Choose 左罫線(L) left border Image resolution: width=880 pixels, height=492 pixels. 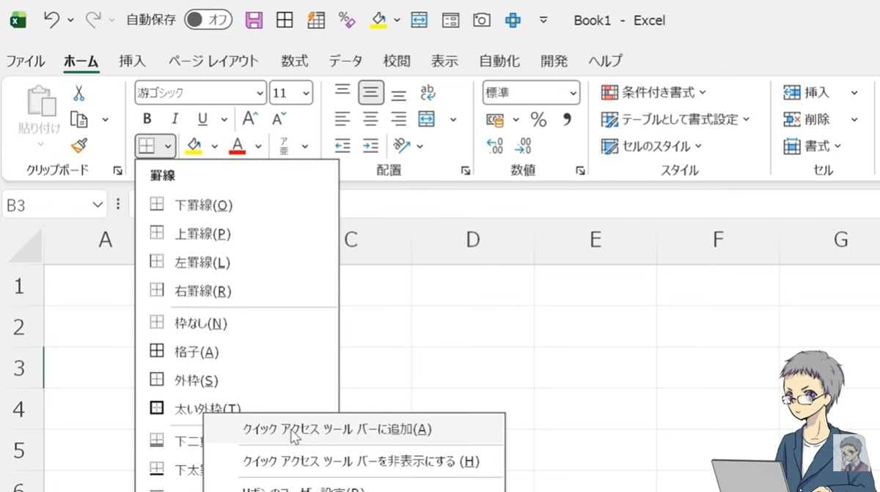236,262
